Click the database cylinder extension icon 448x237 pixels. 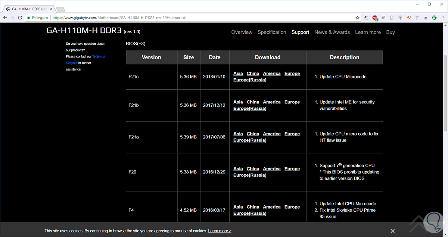pyautogui.click(x=426, y=18)
